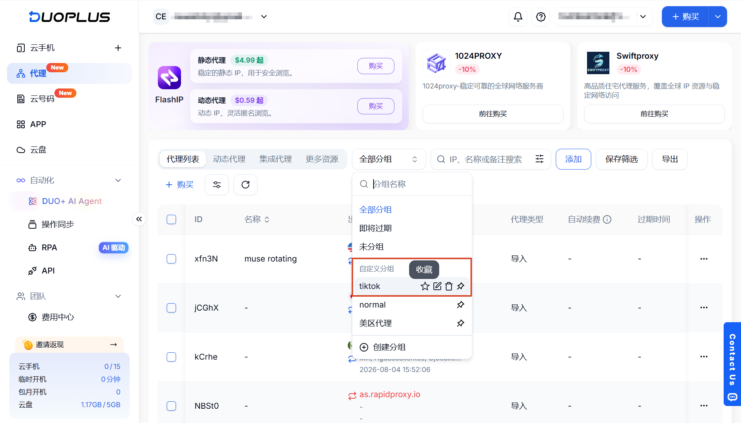Viewport: 741px width, 423px height.
Task: Switch to 更多资源 tab
Action: (322, 159)
